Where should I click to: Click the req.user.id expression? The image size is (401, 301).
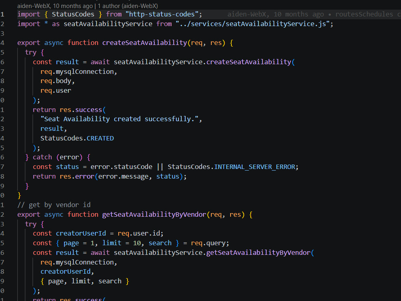click(139, 234)
